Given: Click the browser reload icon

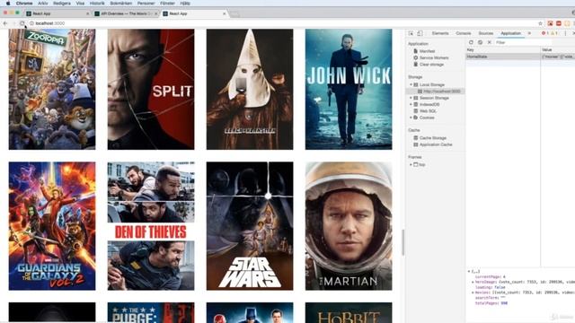Looking at the screenshot, I should 22,23.
